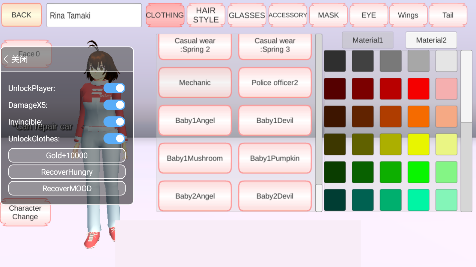Pick the light pastel green swatch
476x267 pixels.
coord(447,172)
